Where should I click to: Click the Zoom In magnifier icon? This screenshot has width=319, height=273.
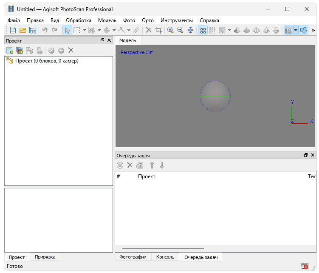[170, 30]
